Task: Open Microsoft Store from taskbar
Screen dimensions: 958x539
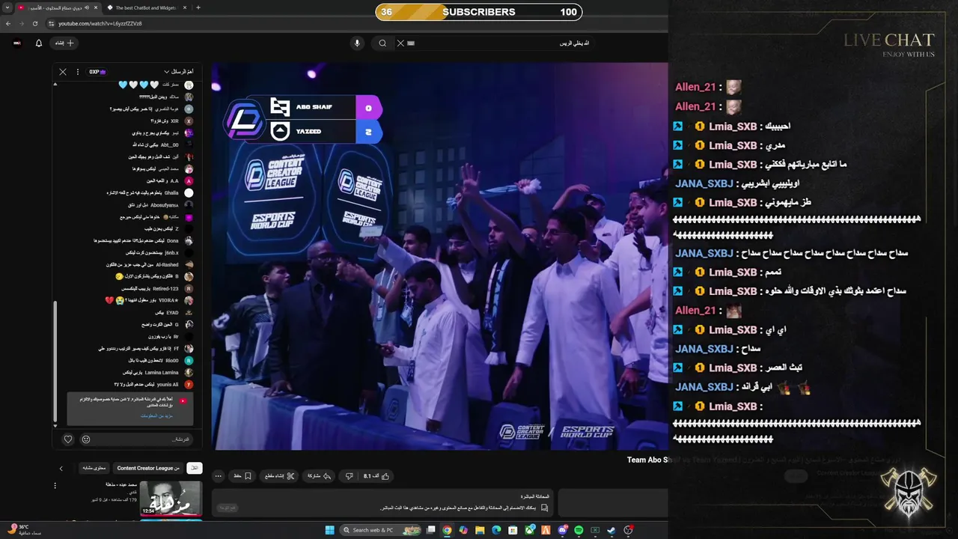Action: 513,530
